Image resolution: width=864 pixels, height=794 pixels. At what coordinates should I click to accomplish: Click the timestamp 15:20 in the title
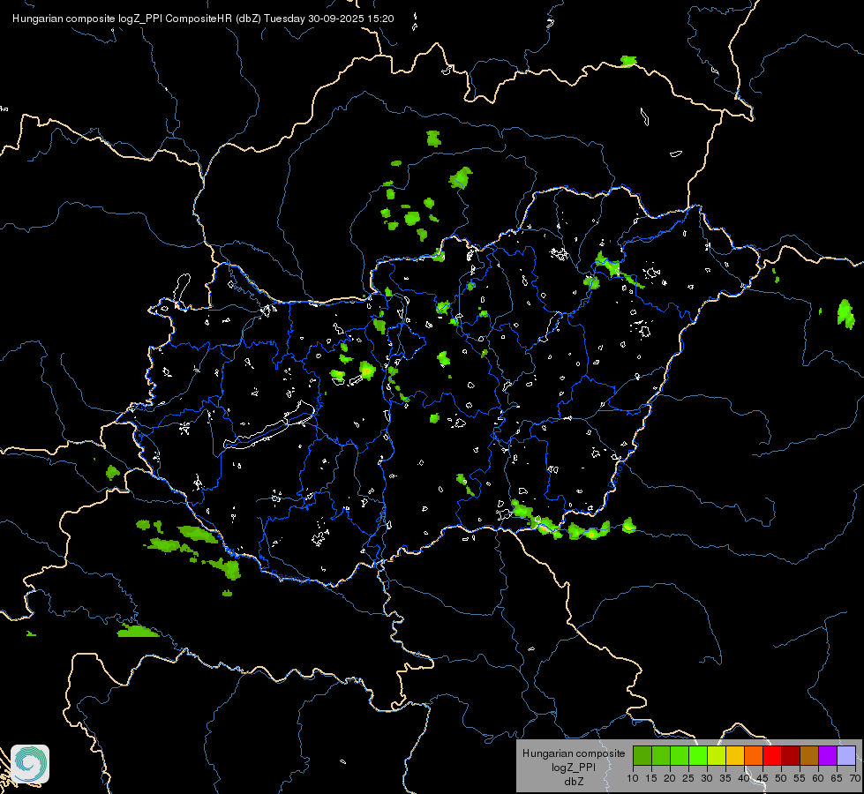click(x=380, y=19)
